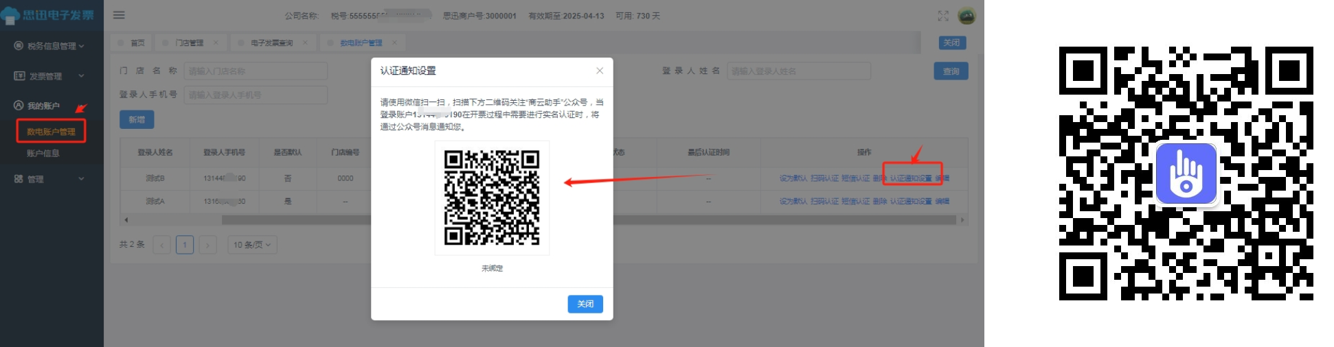The height and width of the screenshot is (347, 1334).
Task: Click the 登录人手机号 input field
Action: click(x=256, y=95)
